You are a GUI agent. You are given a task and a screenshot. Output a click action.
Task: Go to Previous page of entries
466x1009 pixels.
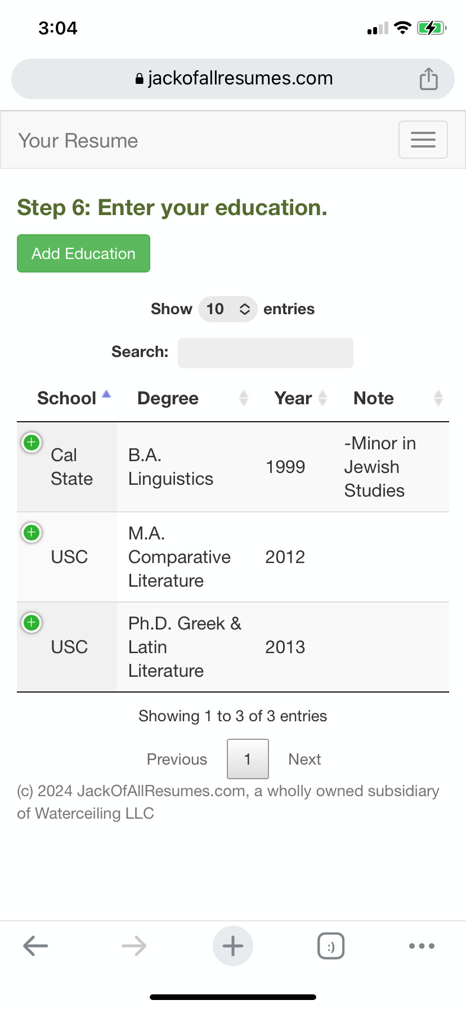177,759
